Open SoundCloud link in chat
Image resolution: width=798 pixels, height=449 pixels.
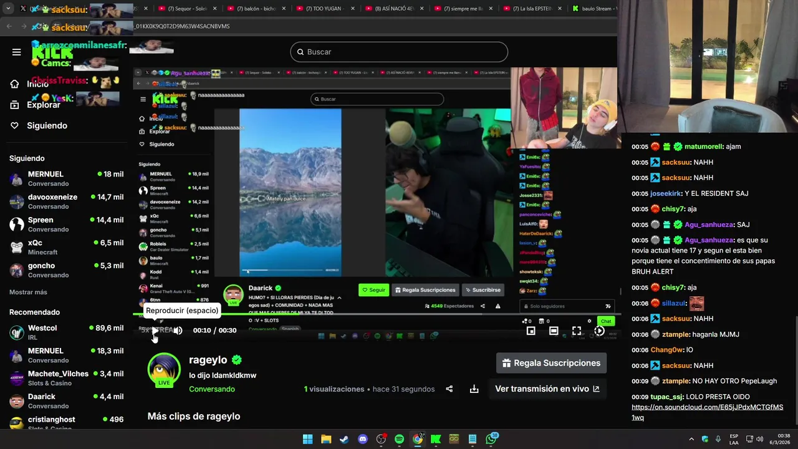pos(707,412)
